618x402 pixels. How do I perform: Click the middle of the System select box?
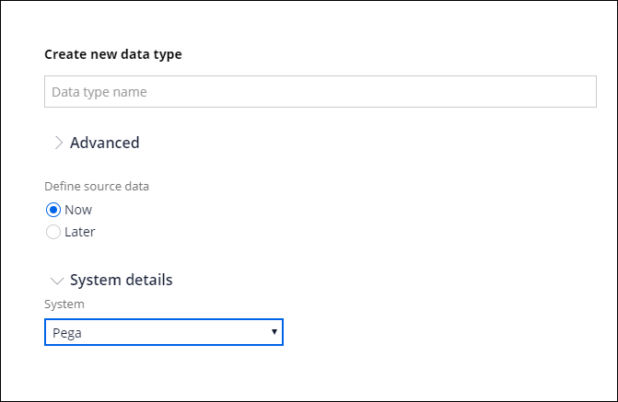(x=163, y=332)
